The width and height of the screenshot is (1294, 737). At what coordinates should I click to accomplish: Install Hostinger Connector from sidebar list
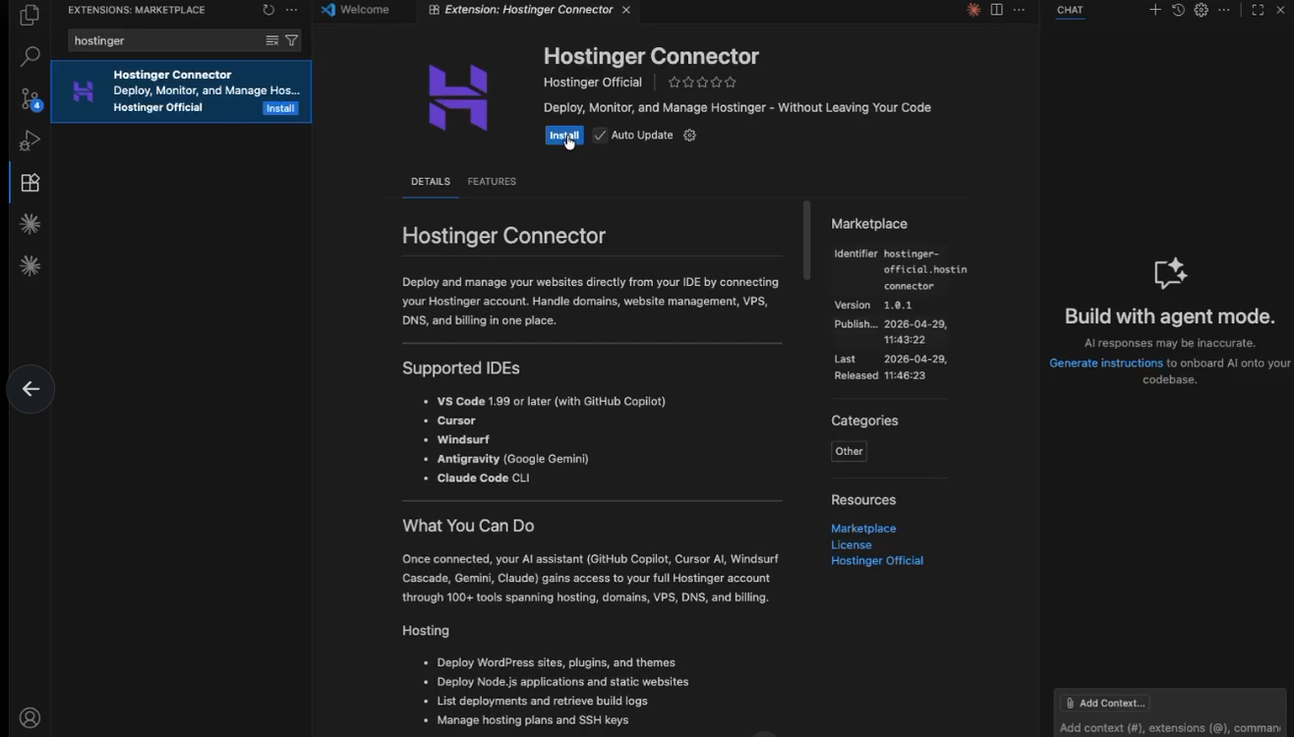(x=280, y=108)
